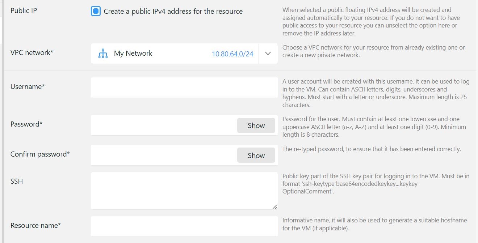Focus the Username input field
478x243 pixels.
tap(184, 88)
